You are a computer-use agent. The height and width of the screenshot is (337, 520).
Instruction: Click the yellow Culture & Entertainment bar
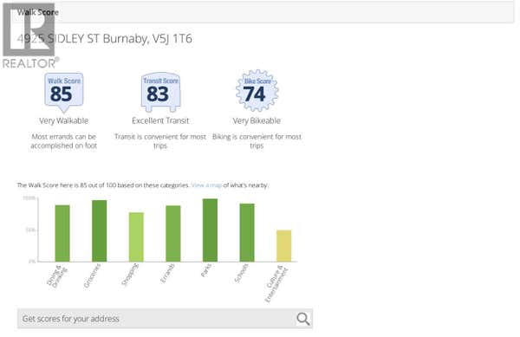pos(284,246)
